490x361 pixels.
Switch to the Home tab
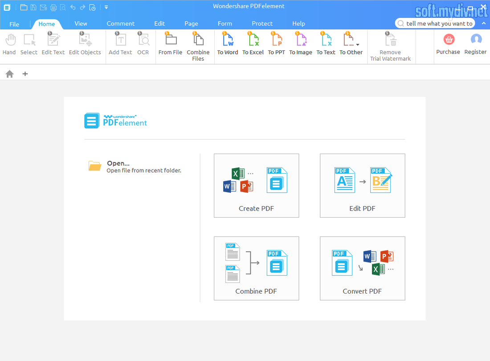(47, 24)
